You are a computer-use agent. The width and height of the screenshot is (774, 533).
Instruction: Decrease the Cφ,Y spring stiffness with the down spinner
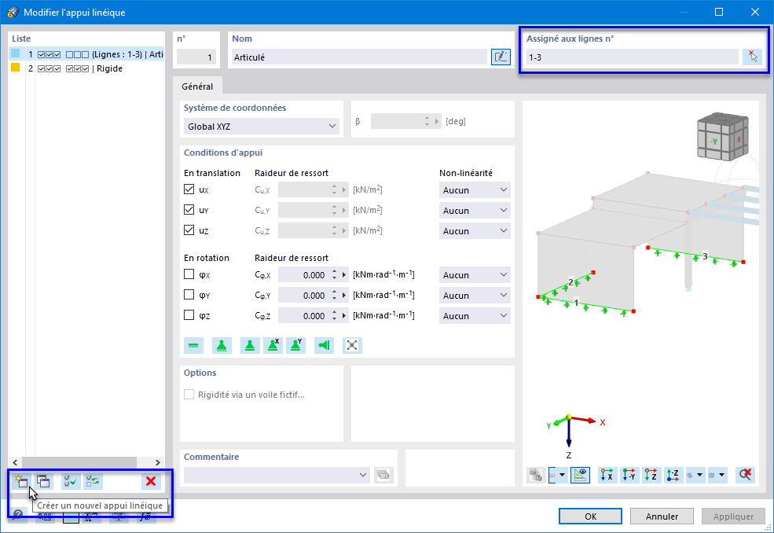click(x=334, y=299)
